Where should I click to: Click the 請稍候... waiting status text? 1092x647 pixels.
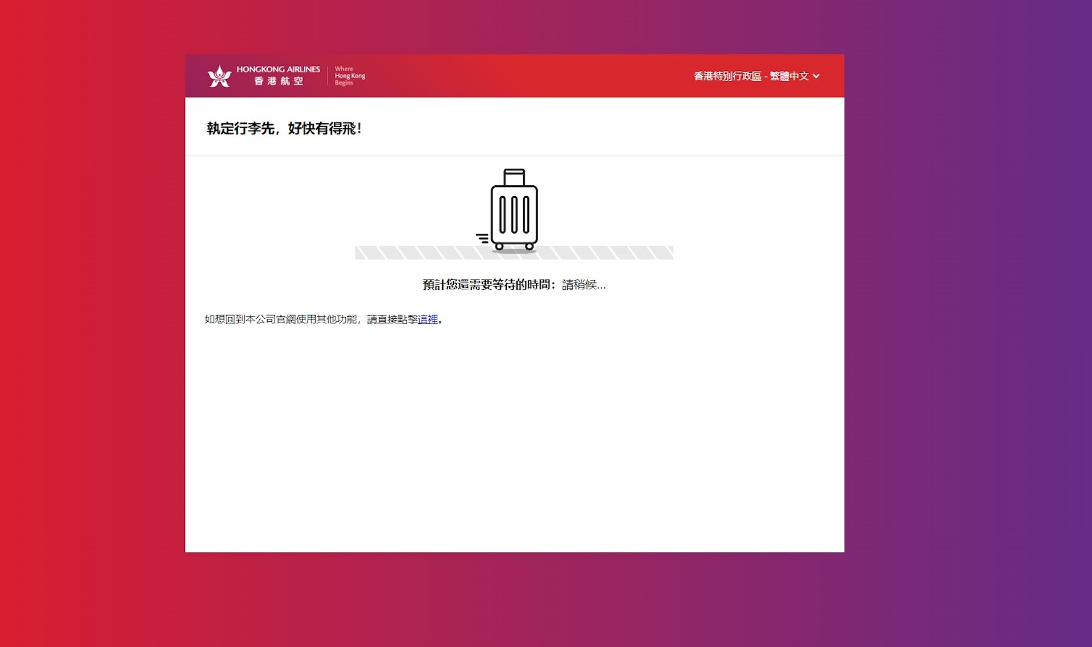click(x=584, y=285)
